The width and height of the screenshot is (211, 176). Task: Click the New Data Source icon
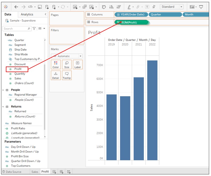coord(47,7)
